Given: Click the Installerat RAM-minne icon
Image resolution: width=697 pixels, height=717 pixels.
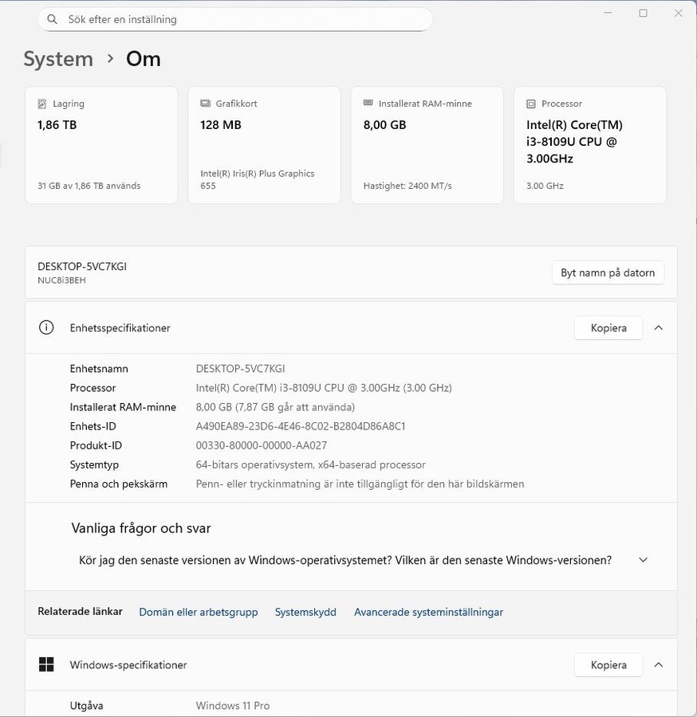Looking at the screenshot, I should pos(368,104).
